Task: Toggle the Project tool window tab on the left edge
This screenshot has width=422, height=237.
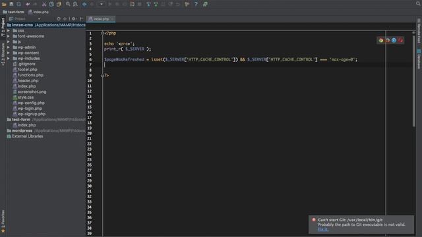Action: pyautogui.click(x=3, y=27)
